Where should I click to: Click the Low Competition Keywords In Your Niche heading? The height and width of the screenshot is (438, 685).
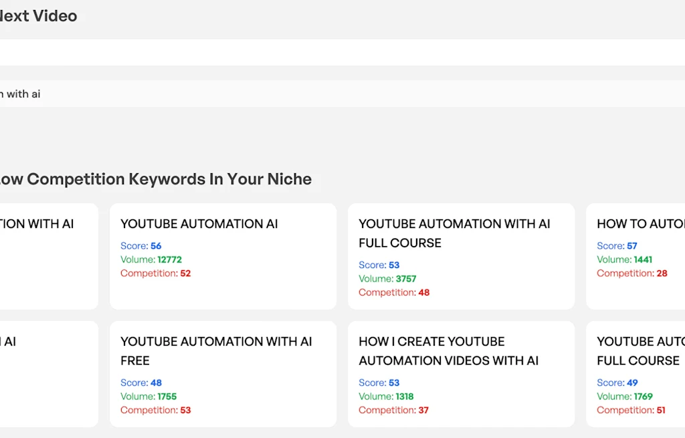pyautogui.click(x=155, y=179)
